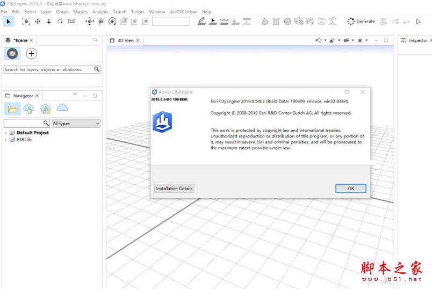Open the Scripts menu
Screen dimensions: 432x289
[138, 12]
